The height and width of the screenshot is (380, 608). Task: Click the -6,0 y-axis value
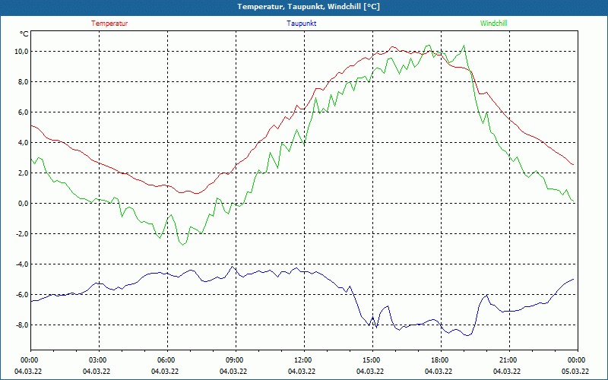tap(22, 295)
